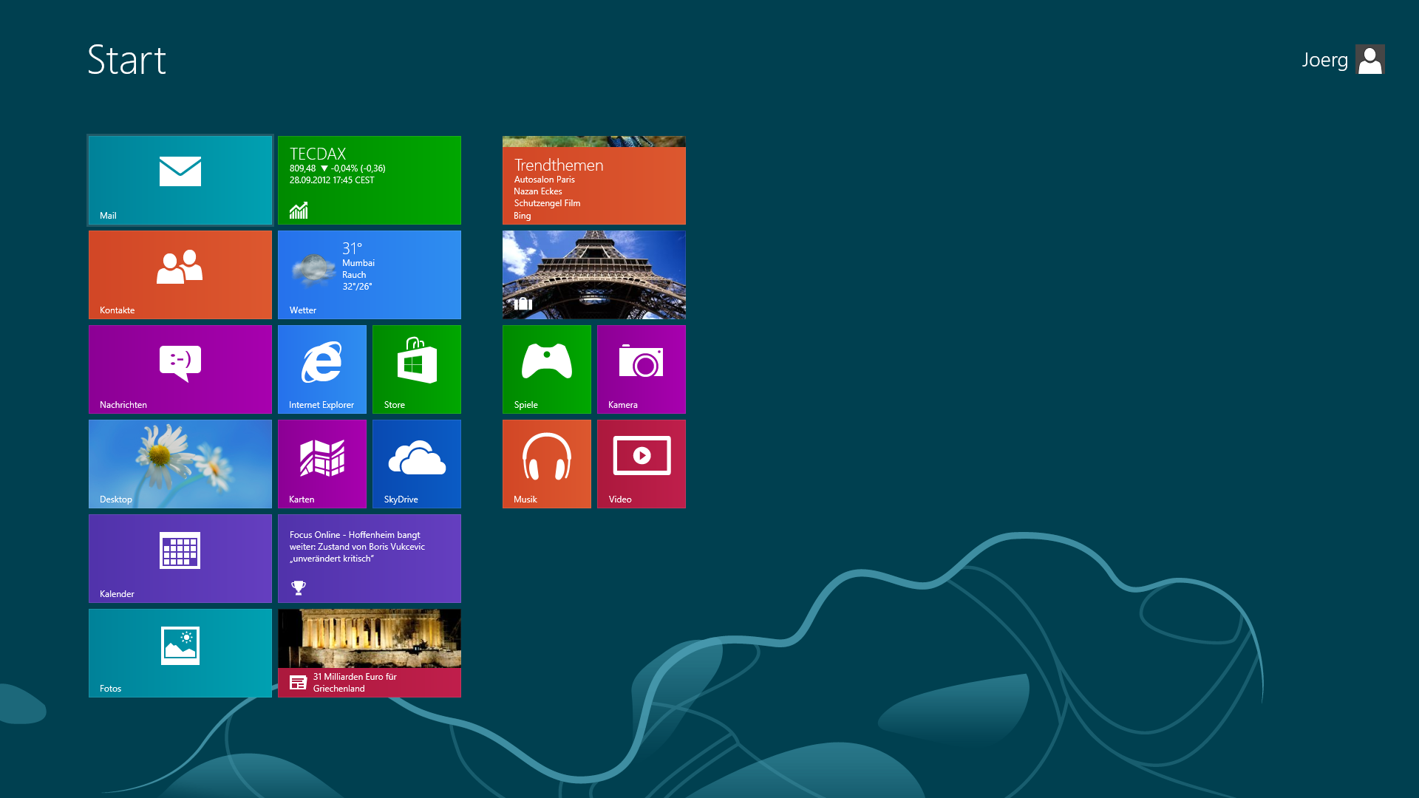Screen dimensions: 1419x798
Task: Open the news tile about Griechenland
Action: (x=370, y=653)
